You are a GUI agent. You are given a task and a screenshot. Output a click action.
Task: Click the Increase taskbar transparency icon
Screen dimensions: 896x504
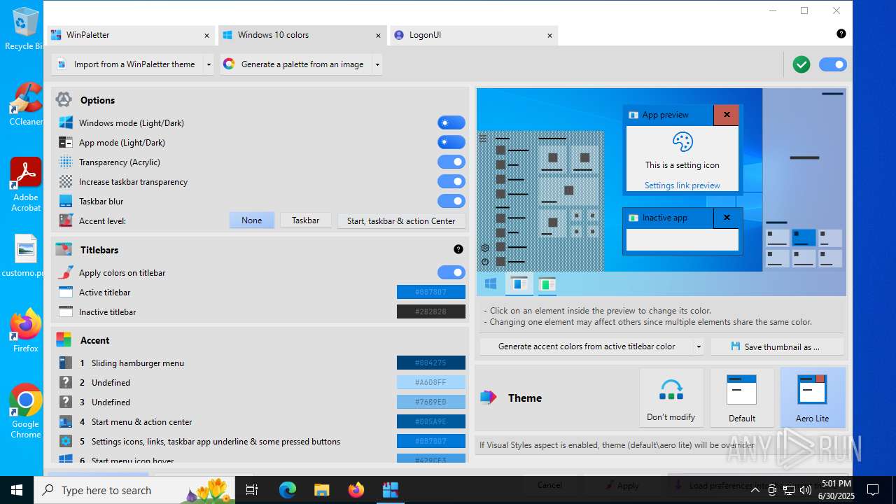tap(66, 181)
